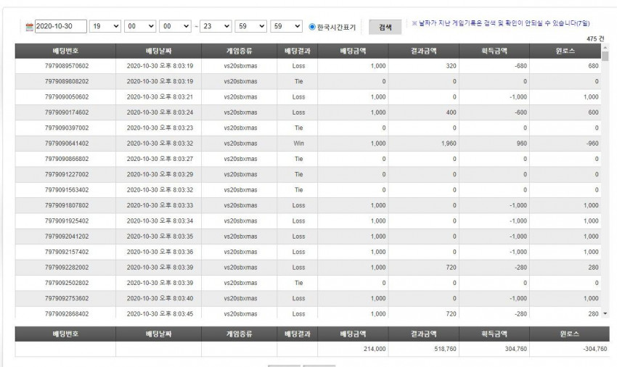This screenshot has height=367, width=617.
Task: Click the total bet amount 214,000
Action: click(x=375, y=349)
